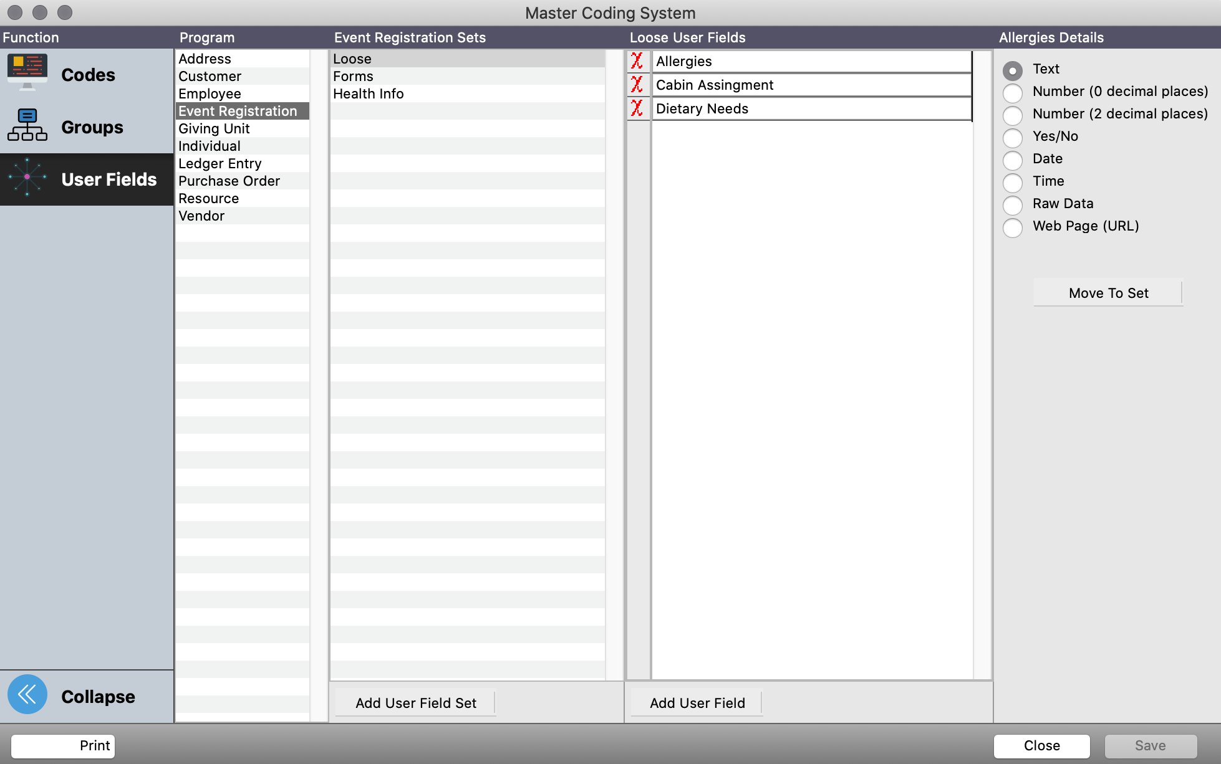
Task: Click the User Fields network icon
Action: point(27,178)
